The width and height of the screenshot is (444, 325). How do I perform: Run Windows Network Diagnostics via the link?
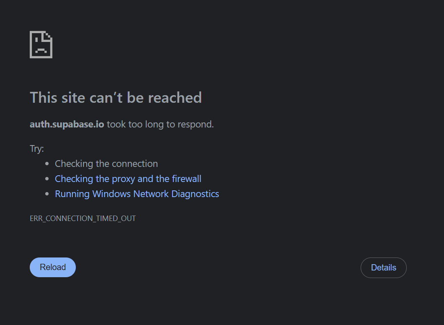(x=137, y=194)
